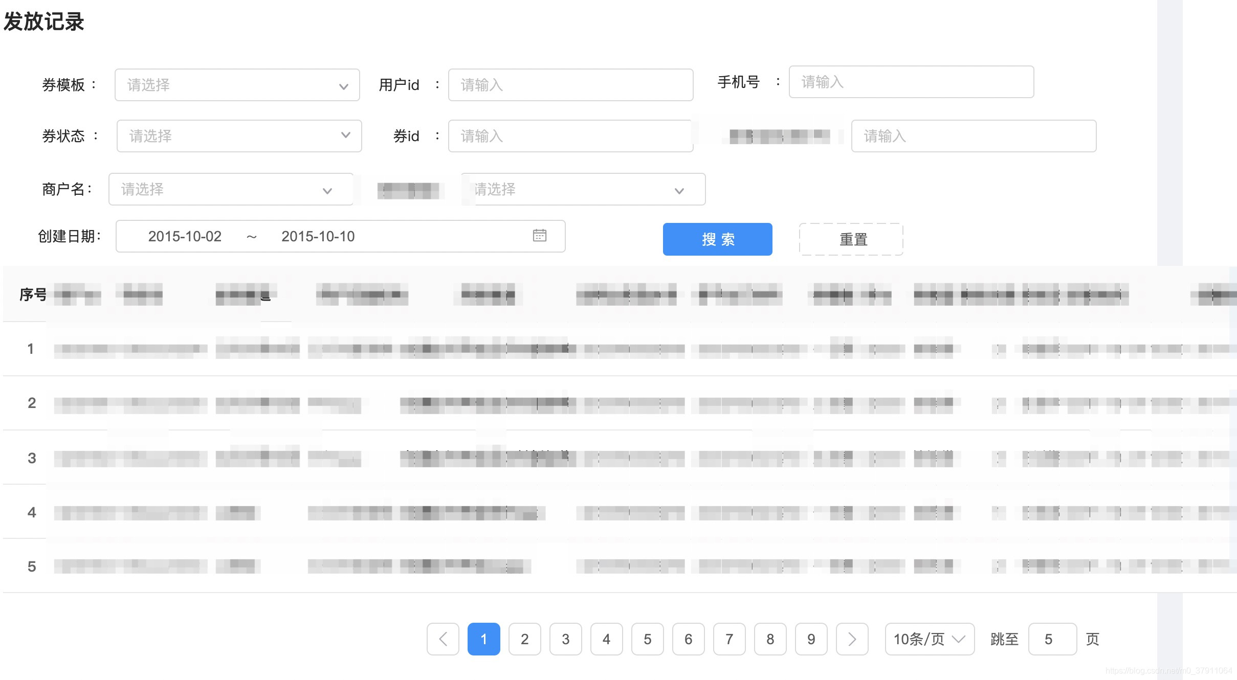Select page 1 in pagination
The width and height of the screenshot is (1237, 680).
(x=484, y=639)
